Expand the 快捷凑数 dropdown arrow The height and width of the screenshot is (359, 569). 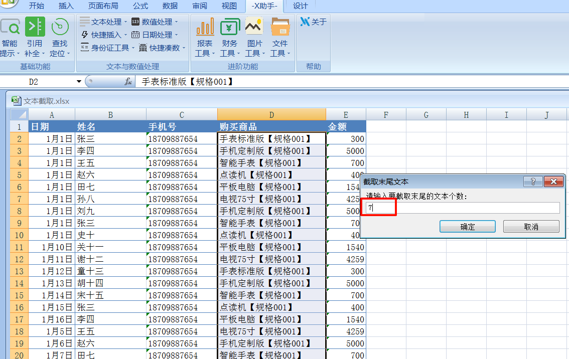(x=184, y=48)
